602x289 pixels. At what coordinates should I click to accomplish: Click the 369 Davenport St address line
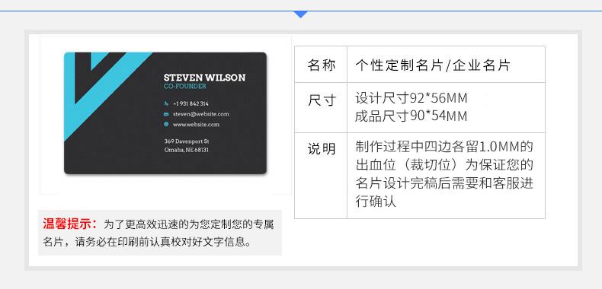(x=187, y=141)
